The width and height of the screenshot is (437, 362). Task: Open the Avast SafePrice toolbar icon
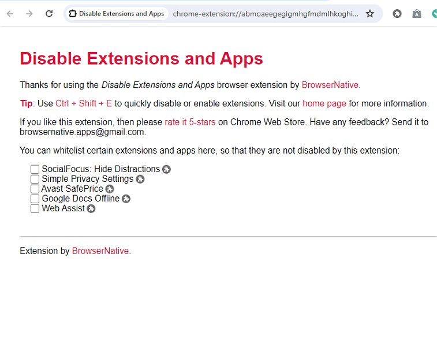(x=417, y=13)
